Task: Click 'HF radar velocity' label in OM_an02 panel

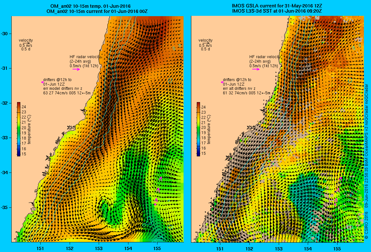Action: (x=85, y=57)
